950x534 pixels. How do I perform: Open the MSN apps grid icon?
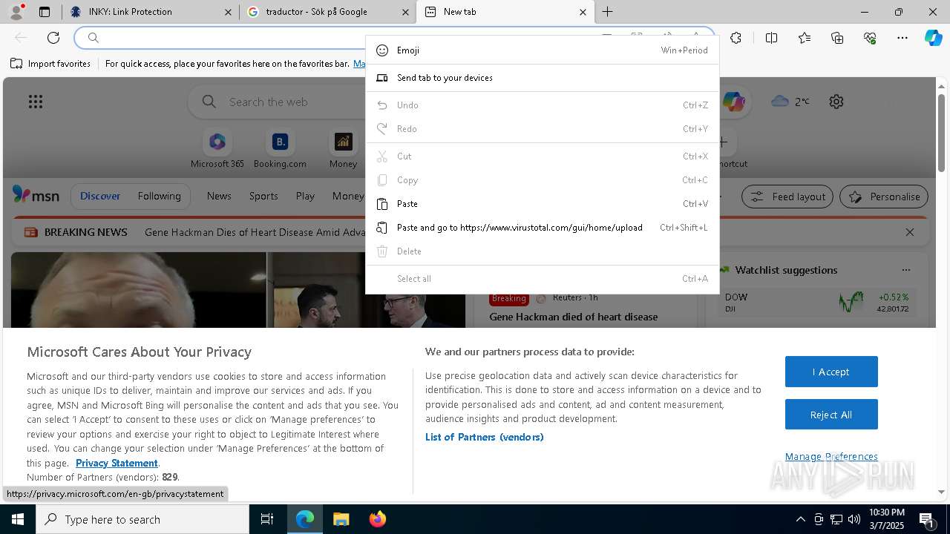[x=36, y=102]
